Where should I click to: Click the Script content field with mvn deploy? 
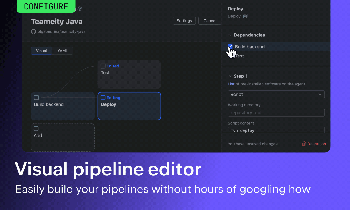click(276, 130)
